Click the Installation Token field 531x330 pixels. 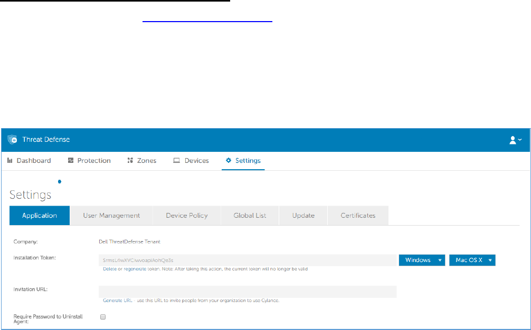(248, 260)
